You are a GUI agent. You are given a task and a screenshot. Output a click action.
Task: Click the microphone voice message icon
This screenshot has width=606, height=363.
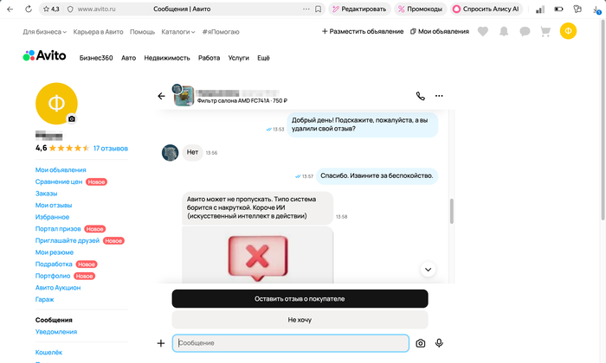[439, 343]
